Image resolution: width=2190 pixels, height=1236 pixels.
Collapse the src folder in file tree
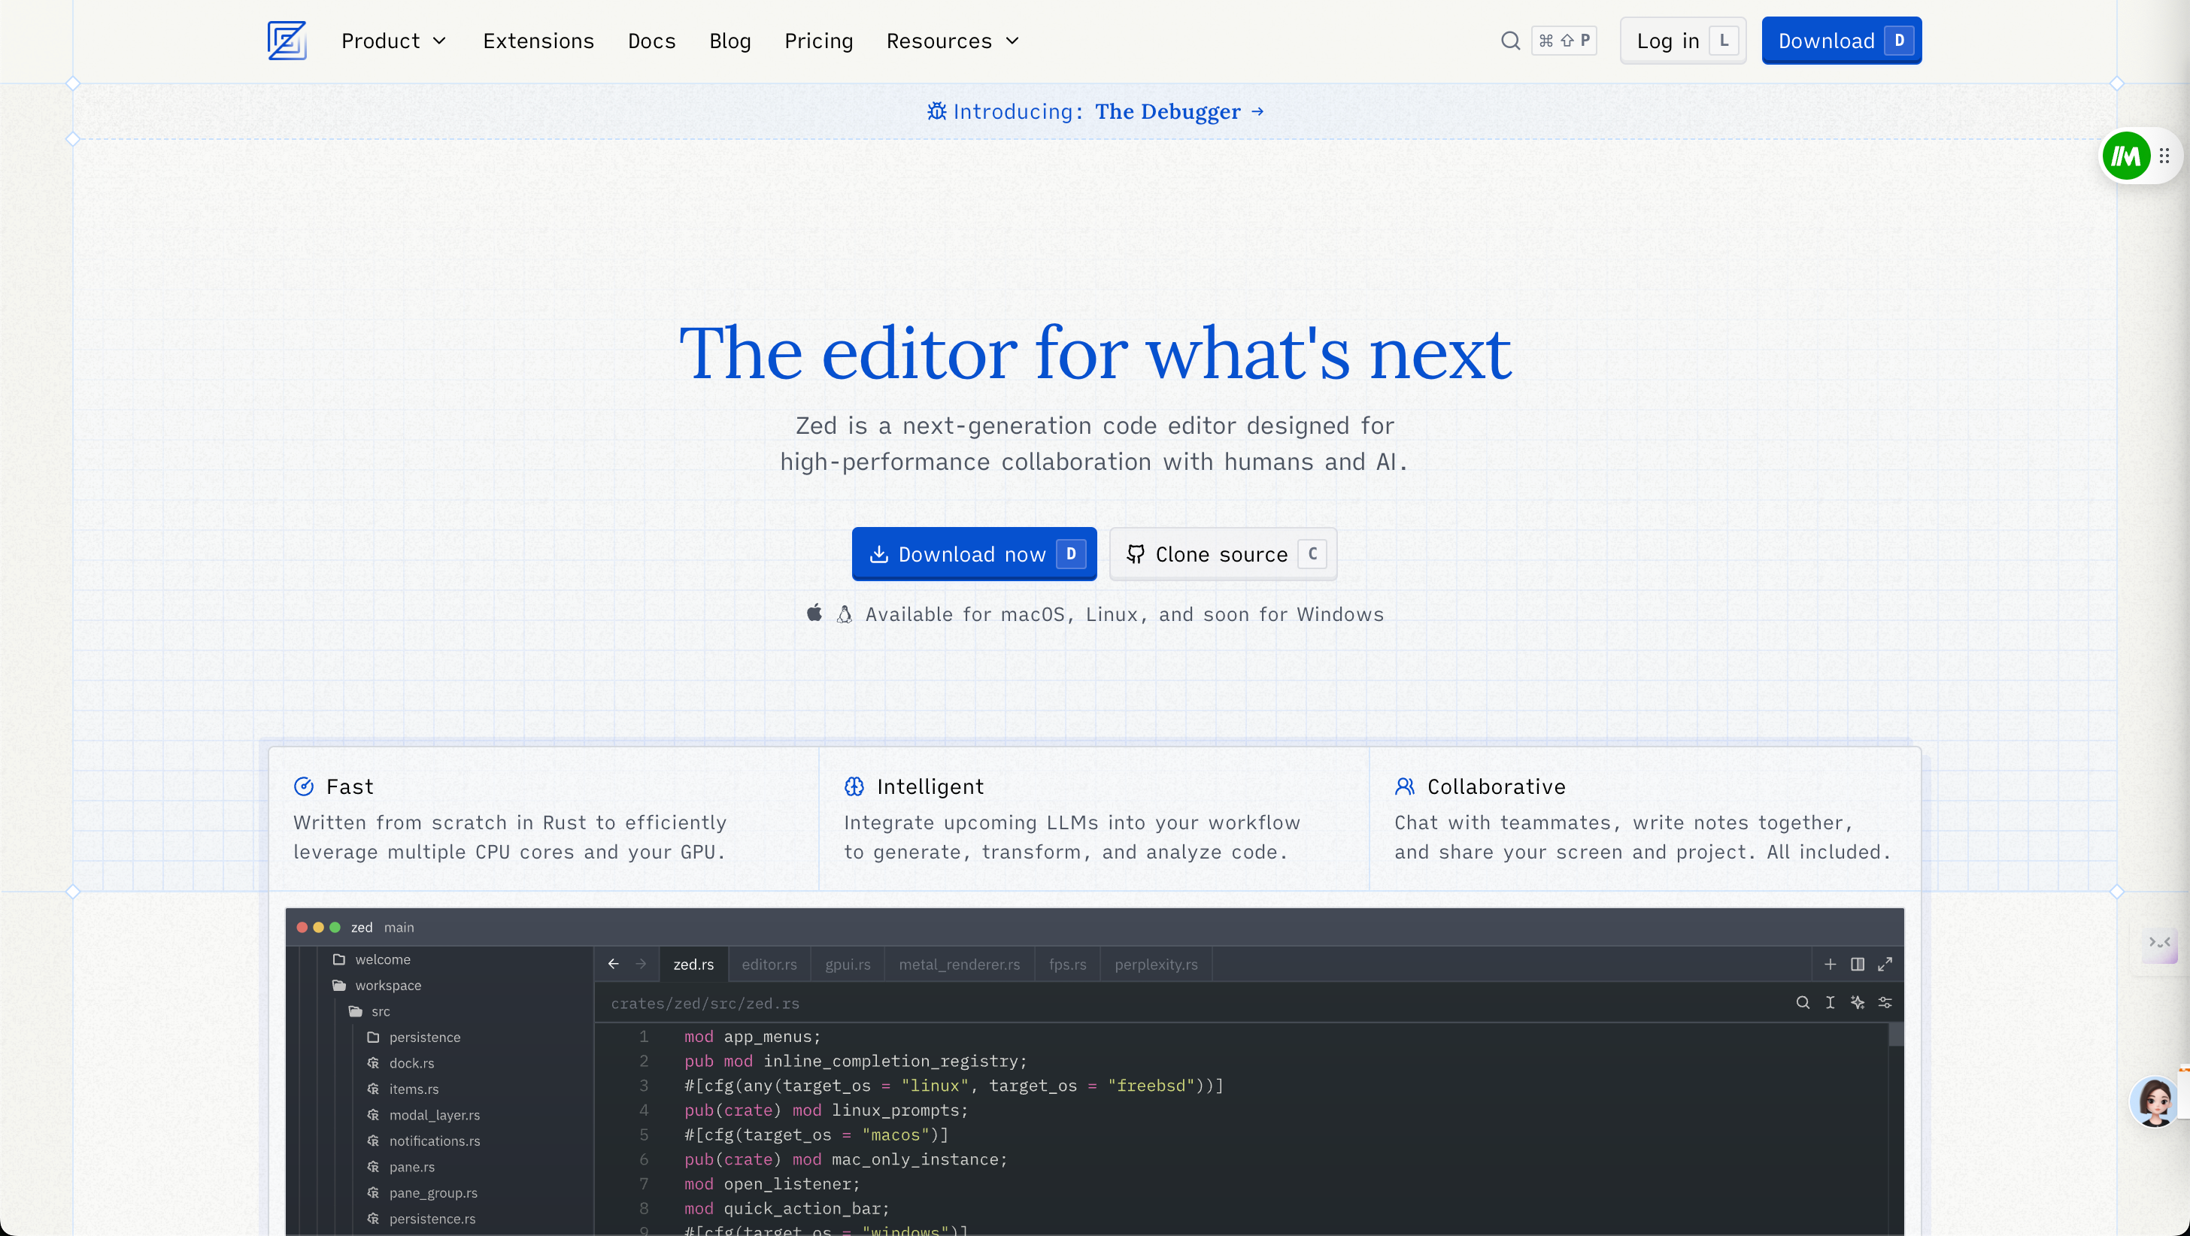click(369, 1010)
